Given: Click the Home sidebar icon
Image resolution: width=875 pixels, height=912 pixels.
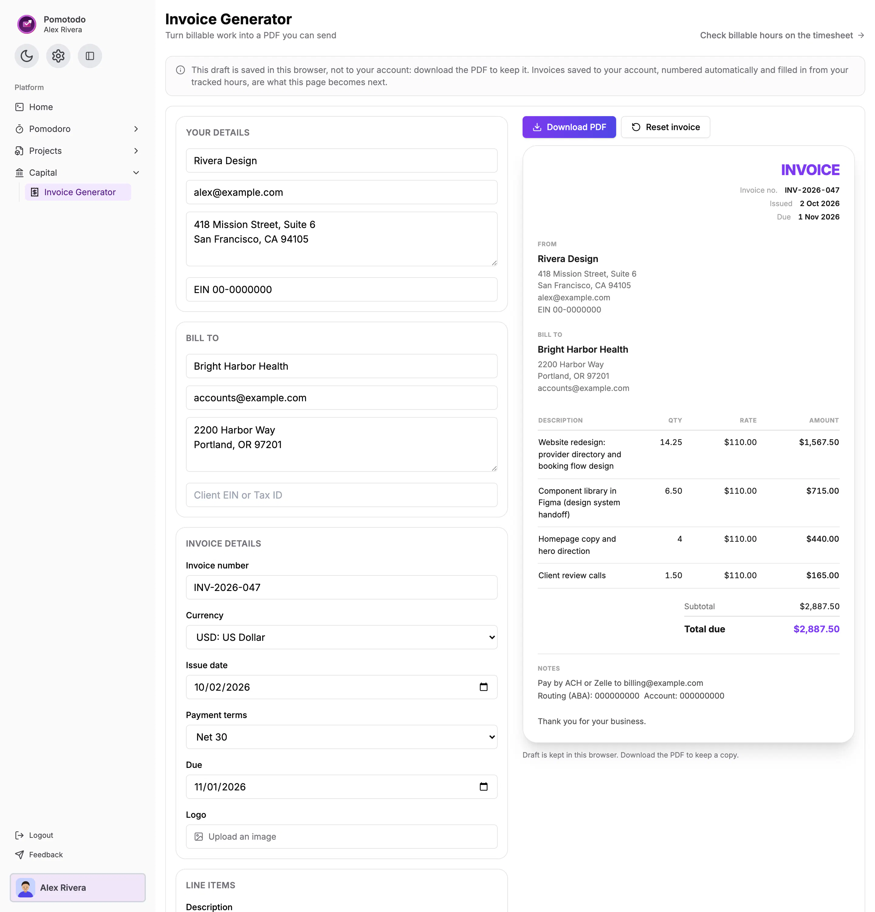Looking at the screenshot, I should [x=19, y=107].
